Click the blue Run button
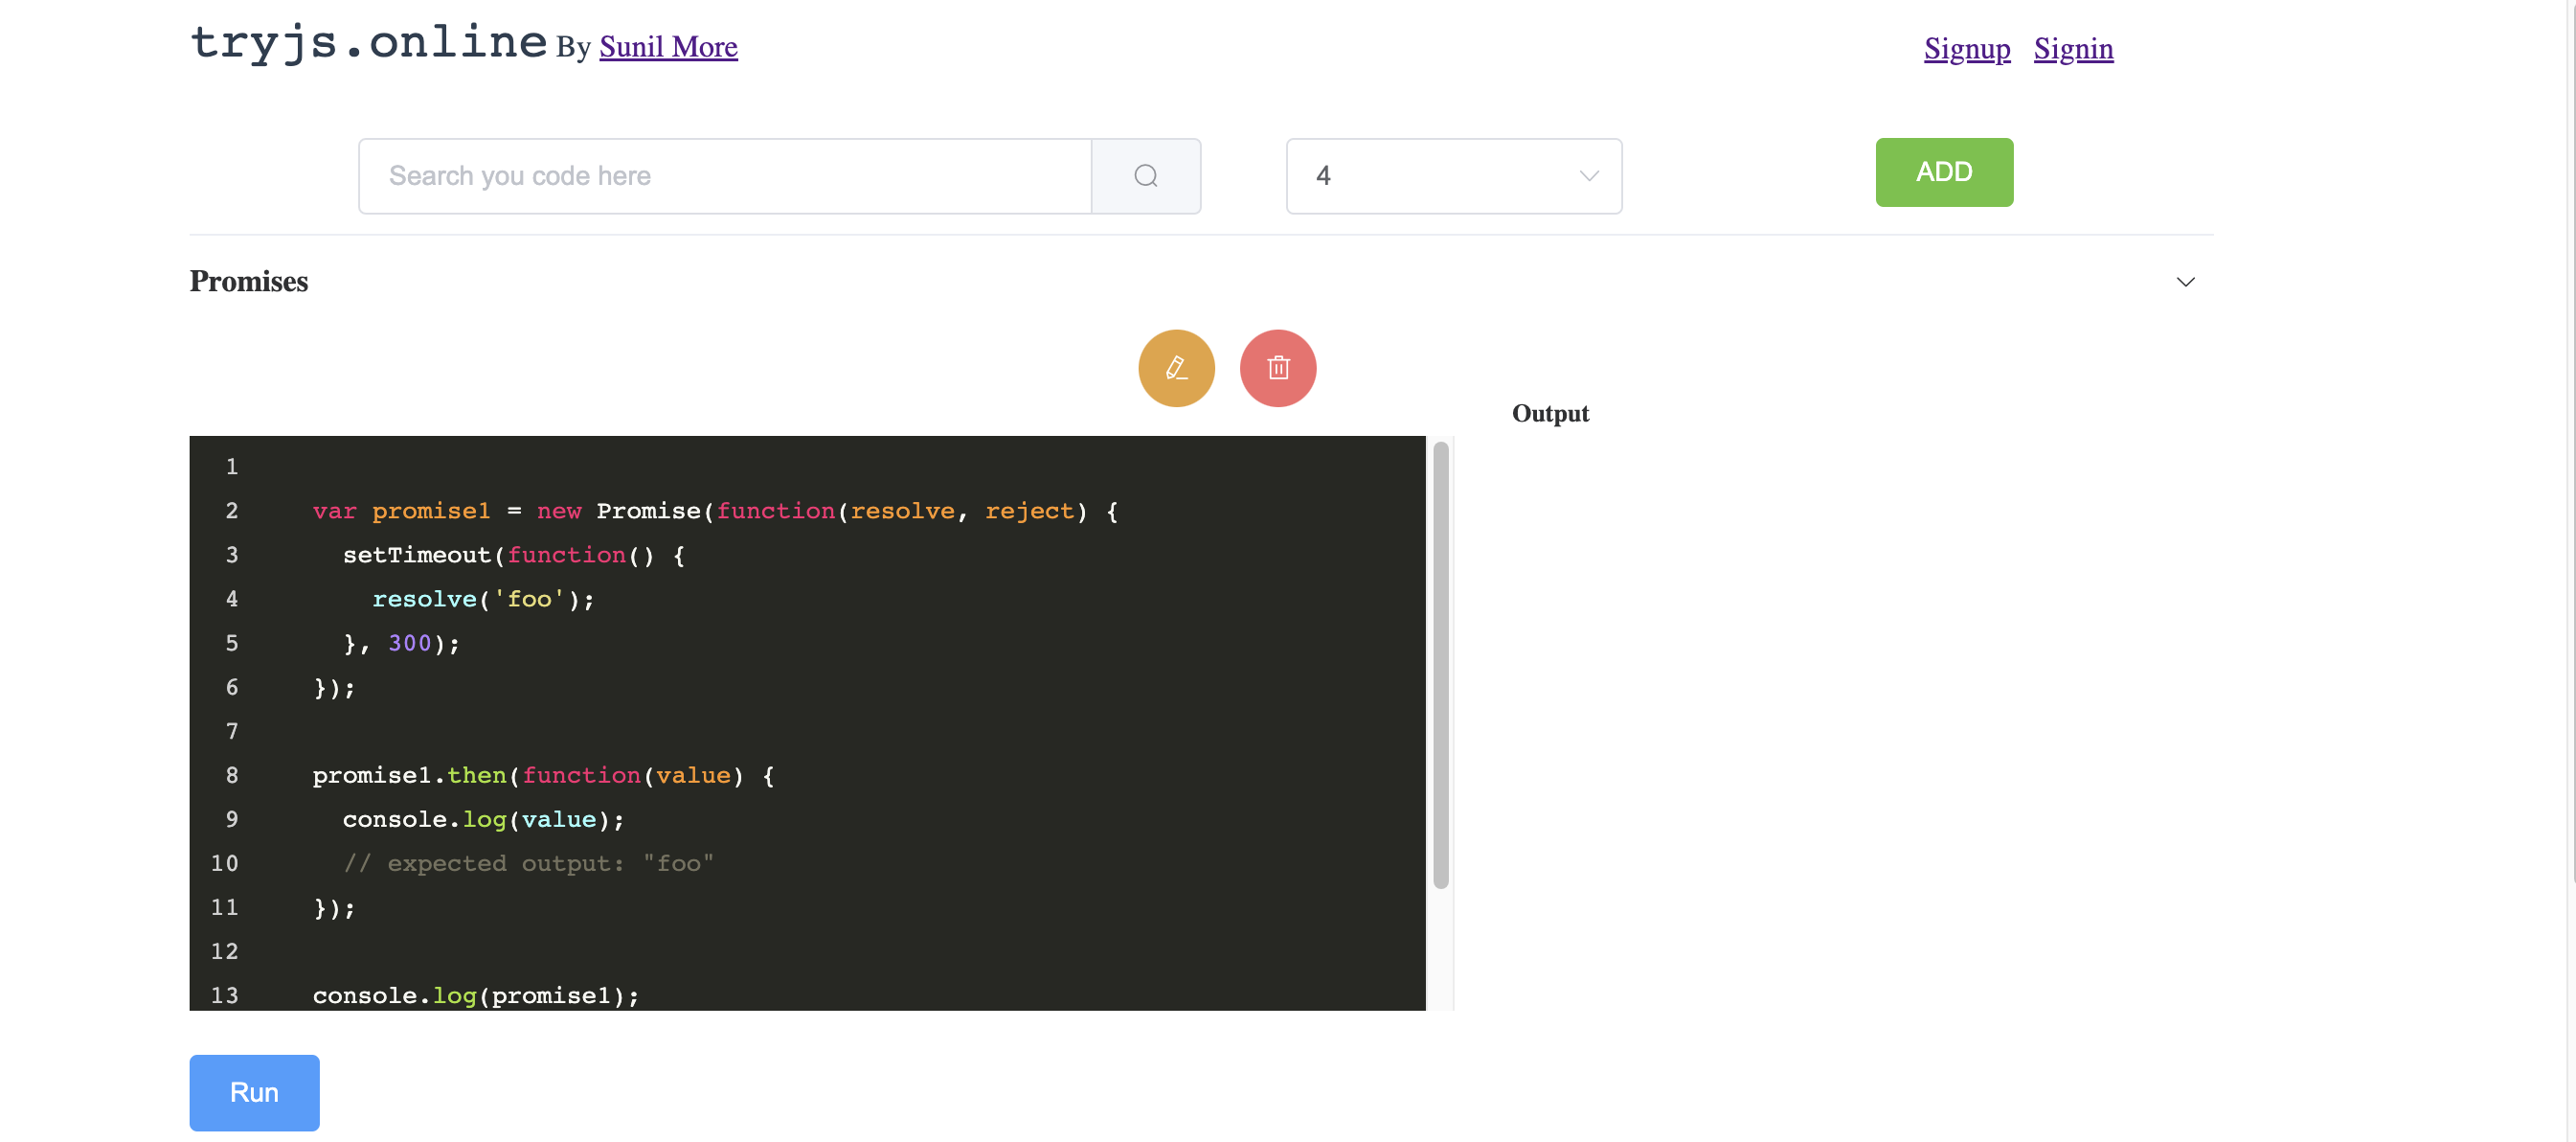This screenshot has width=2576, height=1142. pos(254,1093)
